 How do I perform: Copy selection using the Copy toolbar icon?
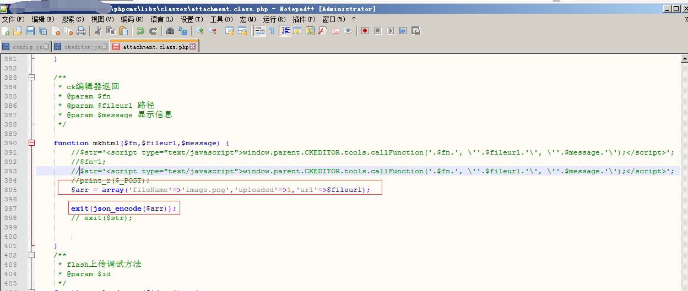tap(111, 31)
